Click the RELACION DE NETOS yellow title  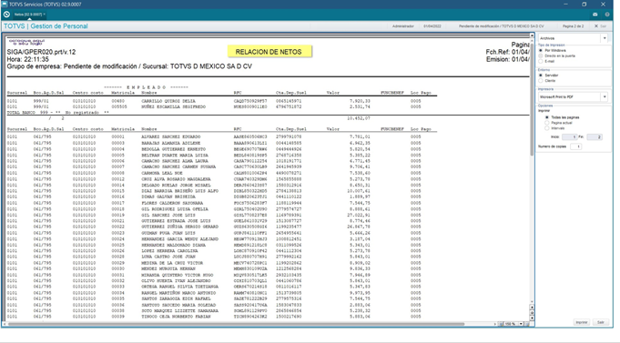coord(269,52)
